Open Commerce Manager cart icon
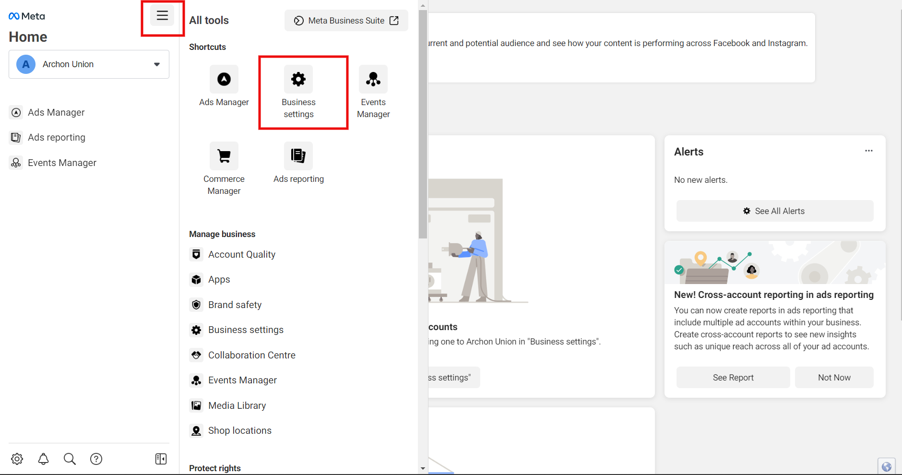902x475 pixels. pos(224,156)
